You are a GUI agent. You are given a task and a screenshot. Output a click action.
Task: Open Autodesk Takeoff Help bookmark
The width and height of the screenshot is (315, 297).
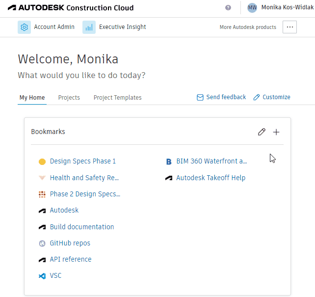tap(210, 178)
